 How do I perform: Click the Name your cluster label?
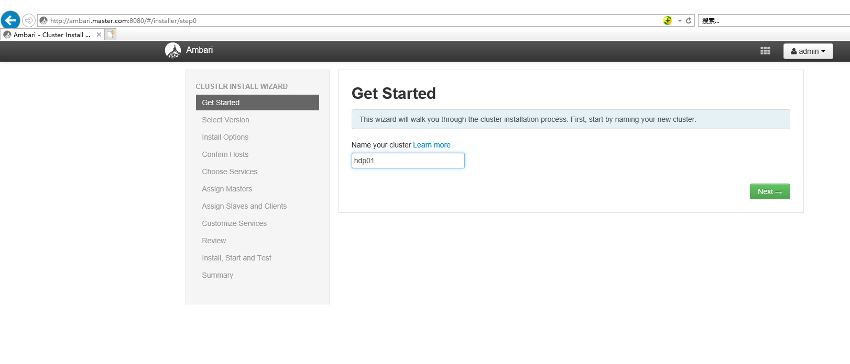(x=381, y=145)
